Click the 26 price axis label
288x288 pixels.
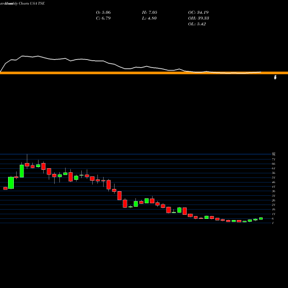[x=274, y=200]
